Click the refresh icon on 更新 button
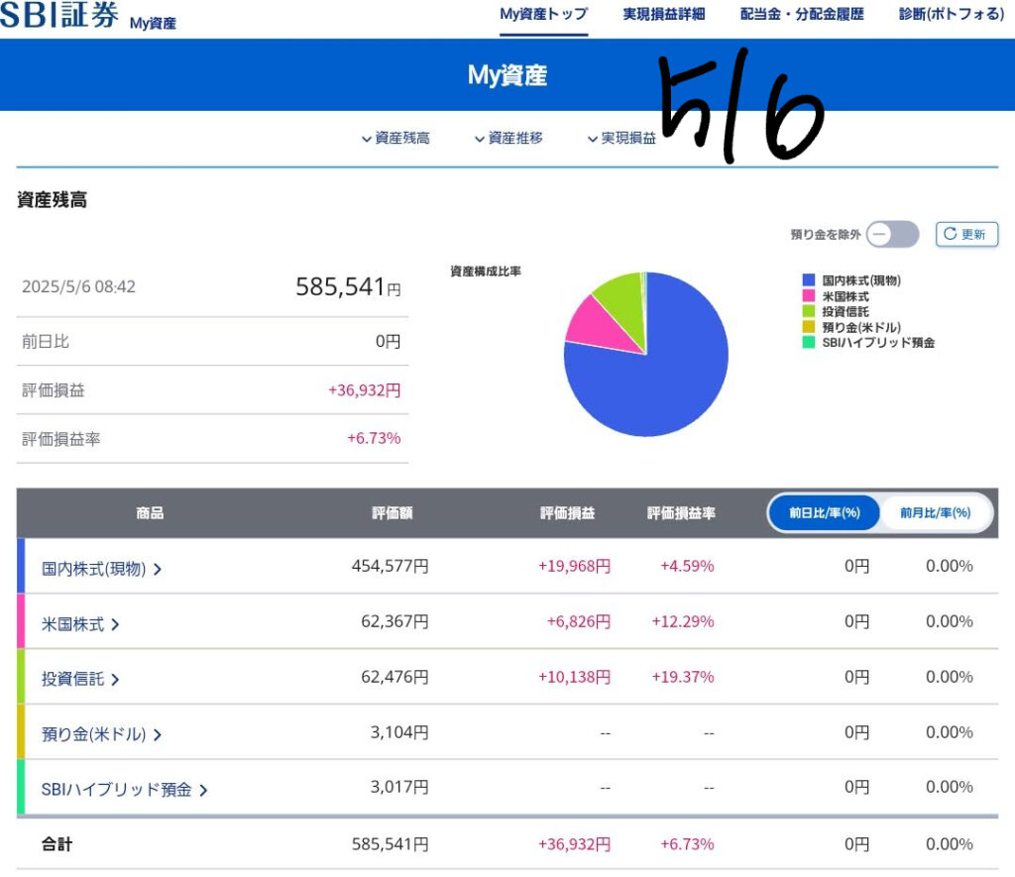This screenshot has height=877, width=1015. click(x=950, y=235)
